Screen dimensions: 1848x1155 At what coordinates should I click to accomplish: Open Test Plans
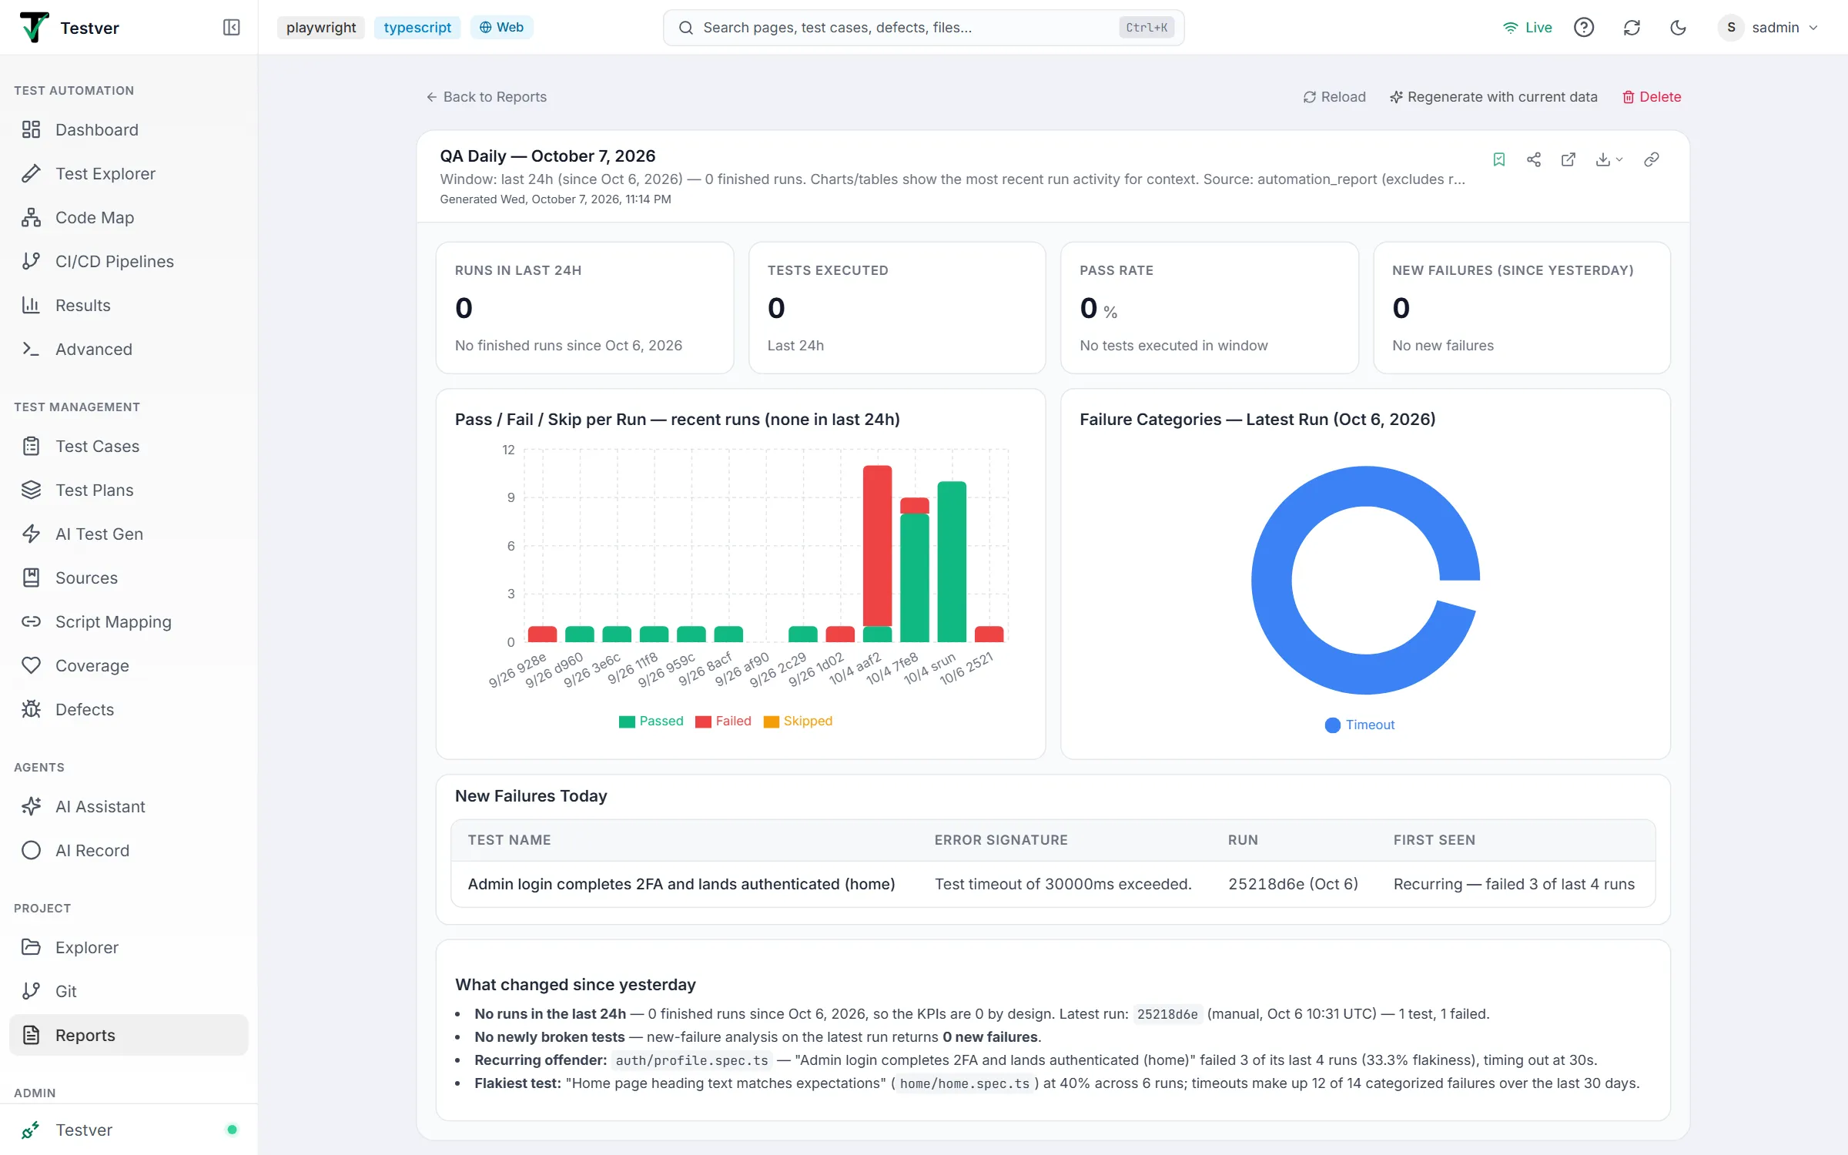pyautogui.click(x=129, y=490)
